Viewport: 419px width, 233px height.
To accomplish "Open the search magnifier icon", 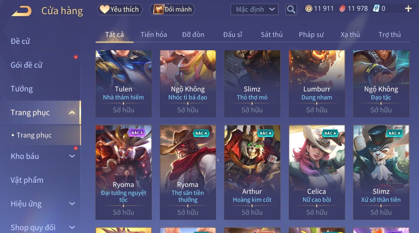I will pyautogui.click(x=291, y=9).
